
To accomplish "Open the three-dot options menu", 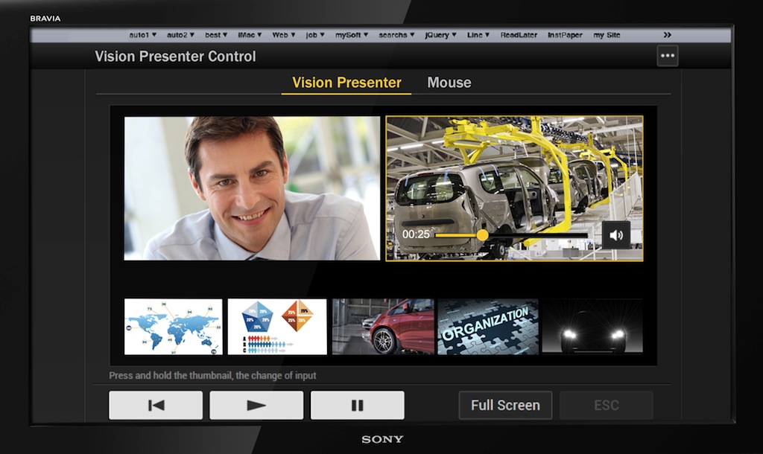I will tap(667, 57).
